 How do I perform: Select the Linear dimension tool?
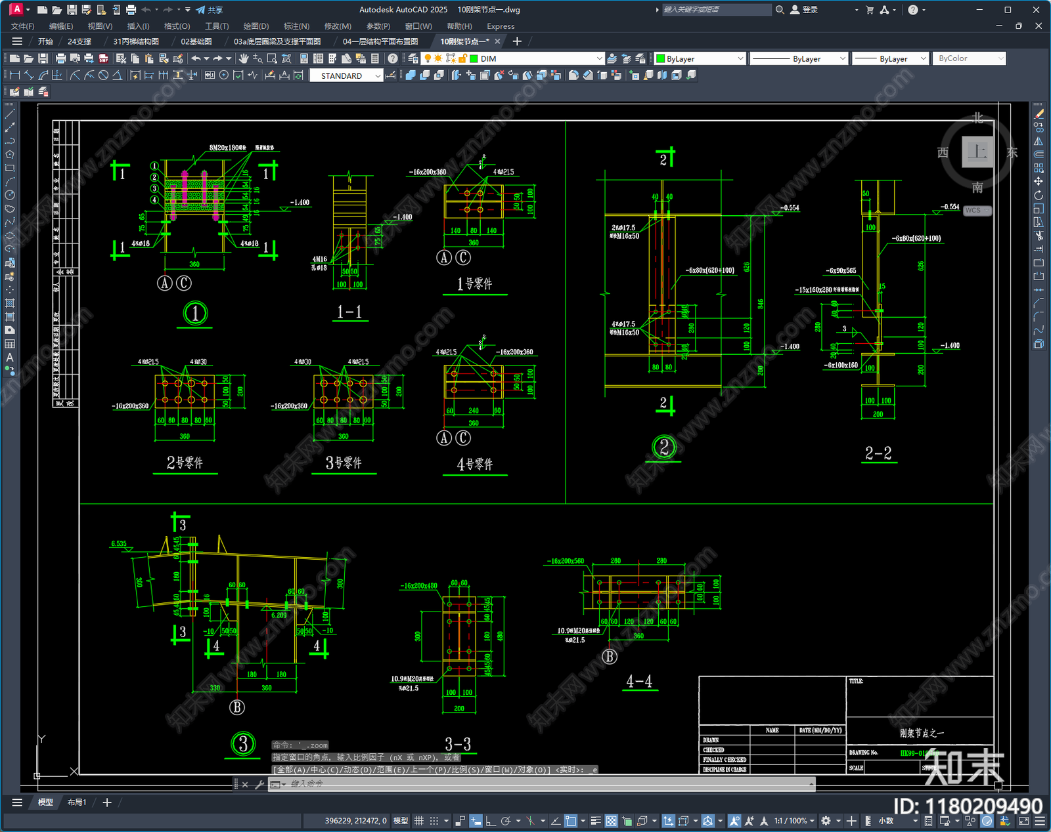point(14,75)
